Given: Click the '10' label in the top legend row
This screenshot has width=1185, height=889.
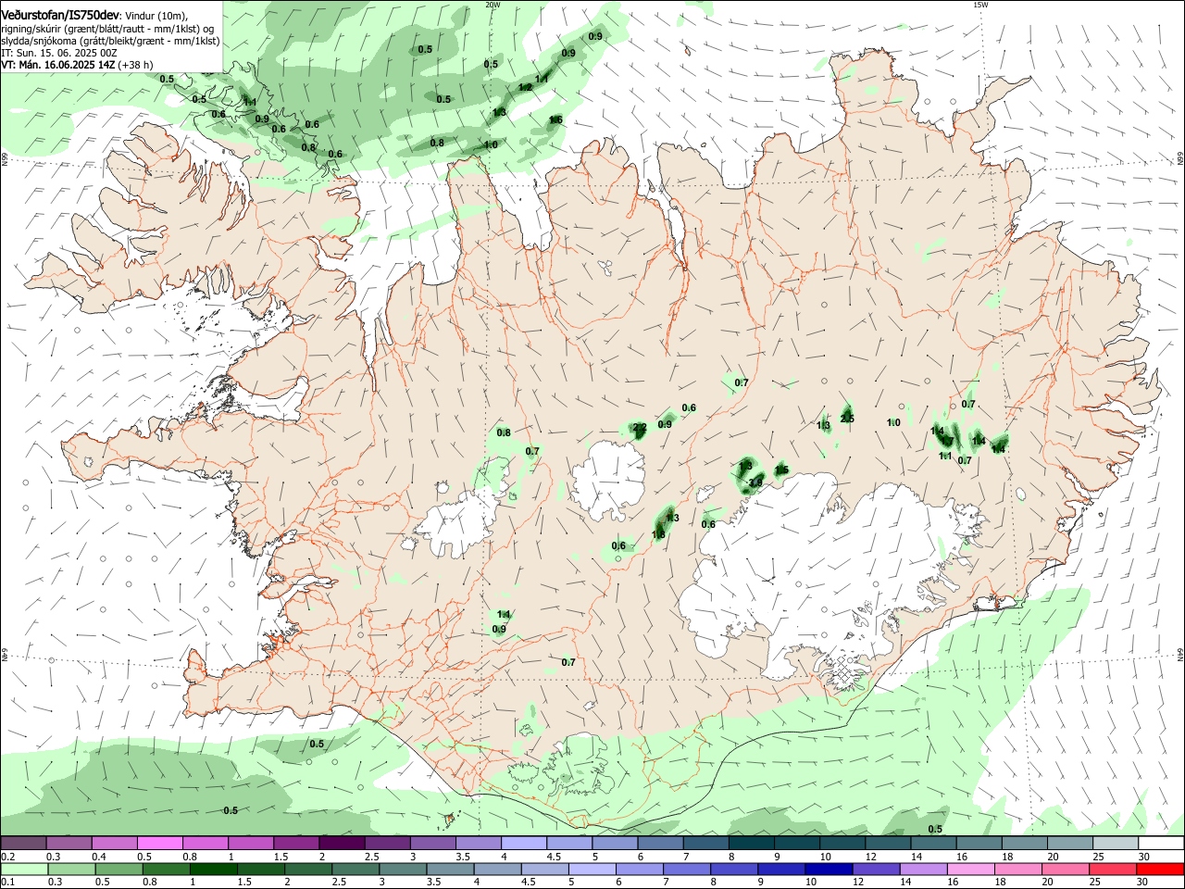Looking at the screenshot, I should (x=825, y=857).
